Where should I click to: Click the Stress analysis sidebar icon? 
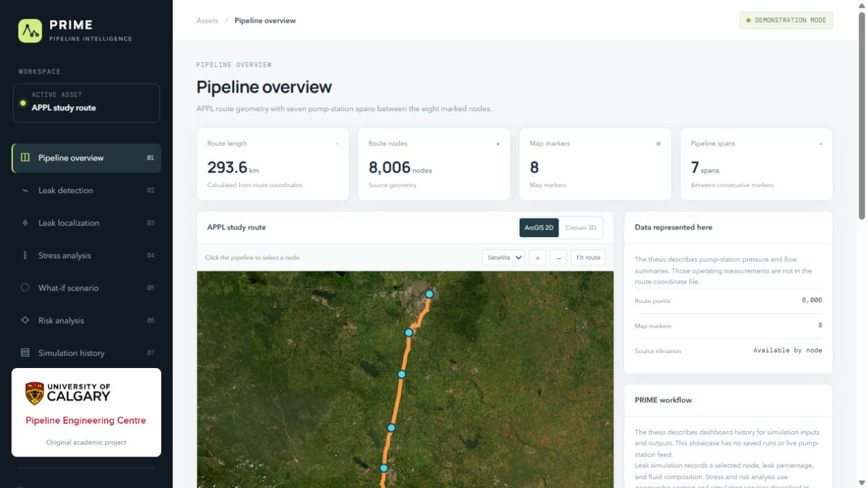coord(25,256)
